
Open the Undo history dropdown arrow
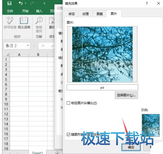[x=25, y=3]
